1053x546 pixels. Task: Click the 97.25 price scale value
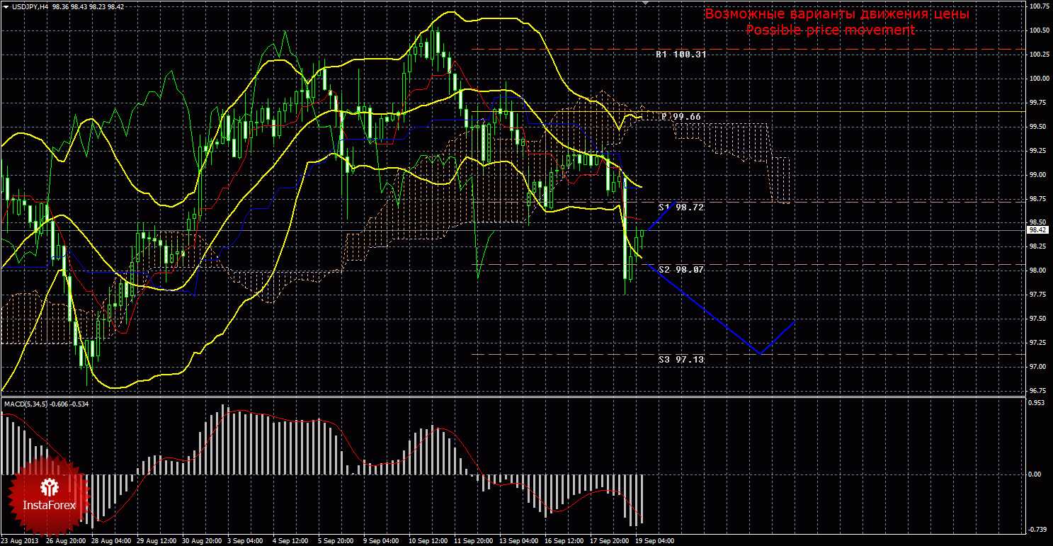coord(1037,343)
